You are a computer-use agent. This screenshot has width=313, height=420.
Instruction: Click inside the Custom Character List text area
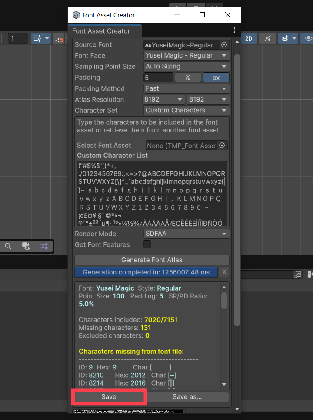click(152, 193)
